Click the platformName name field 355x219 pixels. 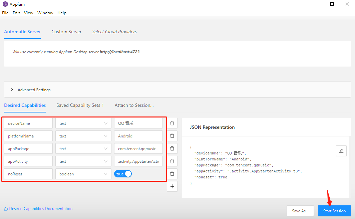[28, 136]
